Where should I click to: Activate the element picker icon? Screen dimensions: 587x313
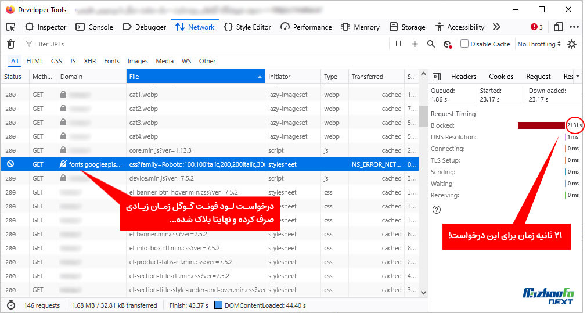tap(11, 27)
